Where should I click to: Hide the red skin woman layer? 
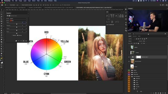click(x=129, y=61)
